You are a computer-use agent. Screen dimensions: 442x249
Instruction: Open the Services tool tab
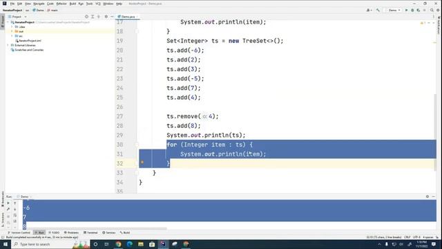tap(109, 232)
